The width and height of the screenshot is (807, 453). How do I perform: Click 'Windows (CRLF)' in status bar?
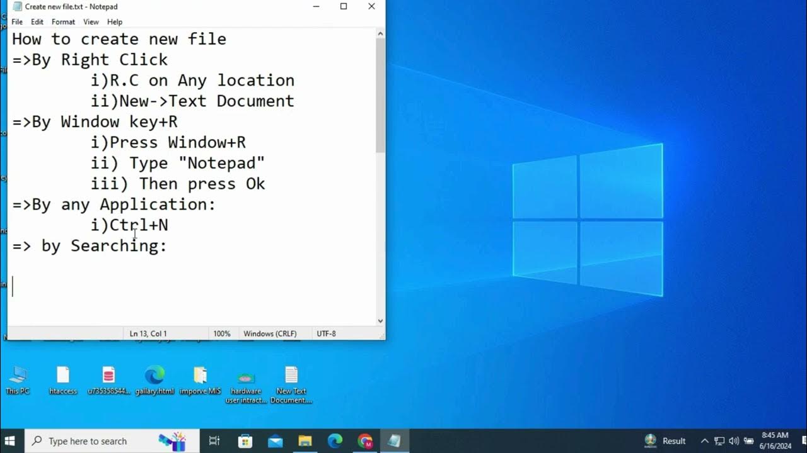pyautogui.click(x=270, y=333)
